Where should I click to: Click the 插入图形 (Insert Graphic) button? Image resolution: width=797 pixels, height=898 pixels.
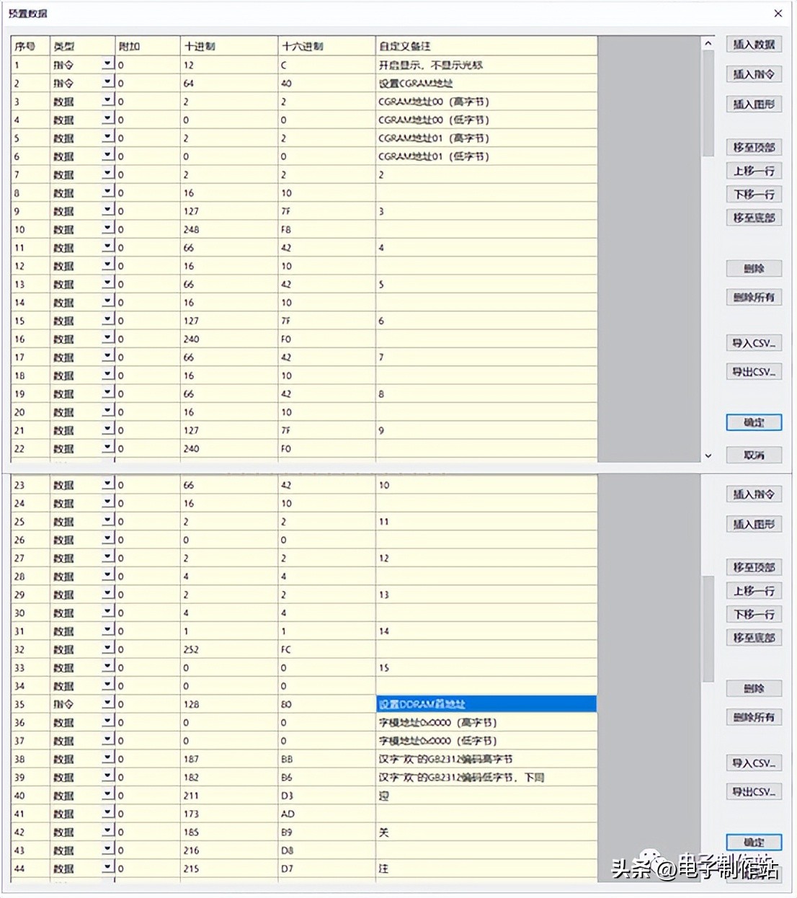pyautogui.click(x=753, y=104)
